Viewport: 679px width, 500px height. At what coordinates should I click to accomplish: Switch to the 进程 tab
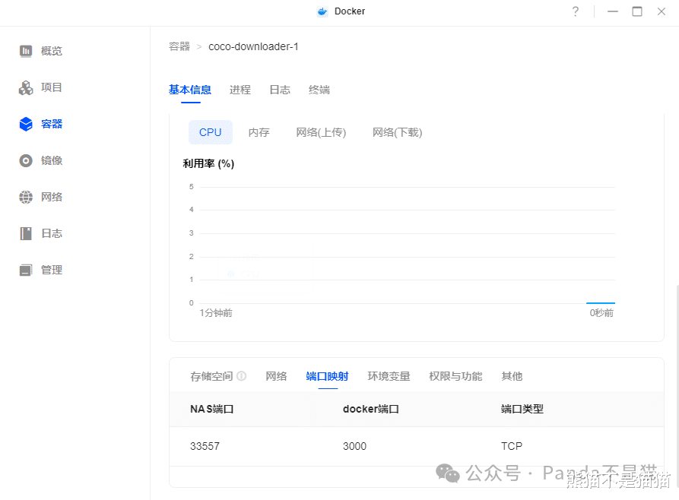click(240, 90)
